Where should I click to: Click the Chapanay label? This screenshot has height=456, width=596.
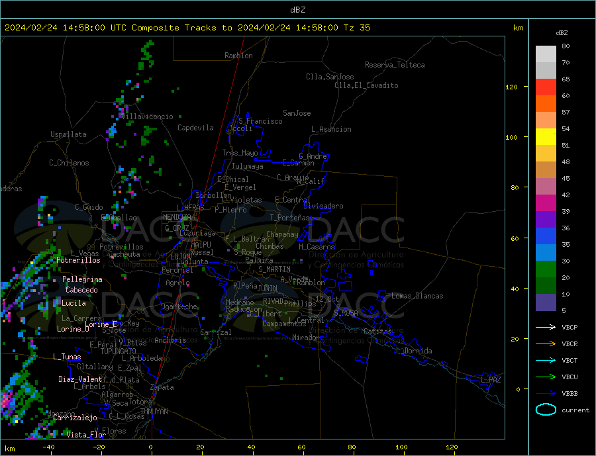(x=282, y=234)
